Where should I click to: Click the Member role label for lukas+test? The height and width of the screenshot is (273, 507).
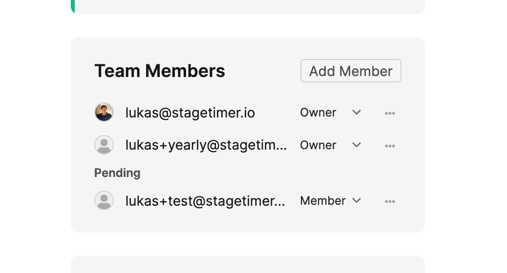coord(323,201)
